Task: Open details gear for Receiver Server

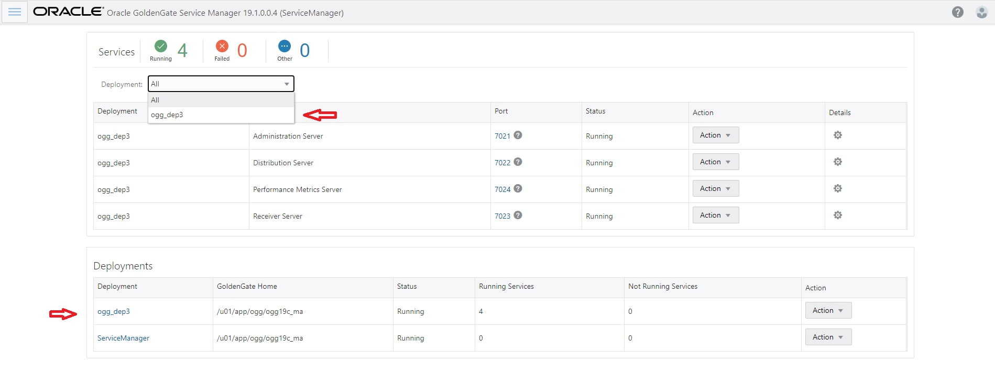Action: point(838,215)
